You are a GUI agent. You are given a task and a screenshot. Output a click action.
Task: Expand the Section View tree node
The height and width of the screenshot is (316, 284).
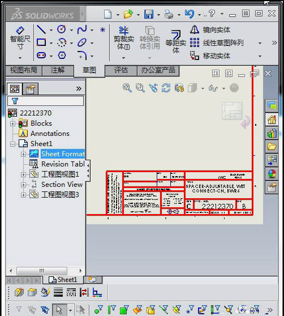pyautogui.click(x=23, y=185)
